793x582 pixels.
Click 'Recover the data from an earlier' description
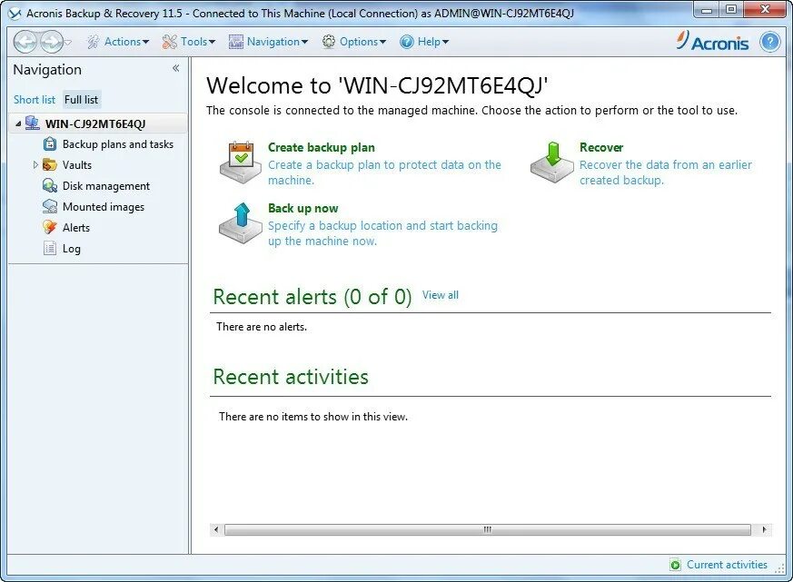666,173
